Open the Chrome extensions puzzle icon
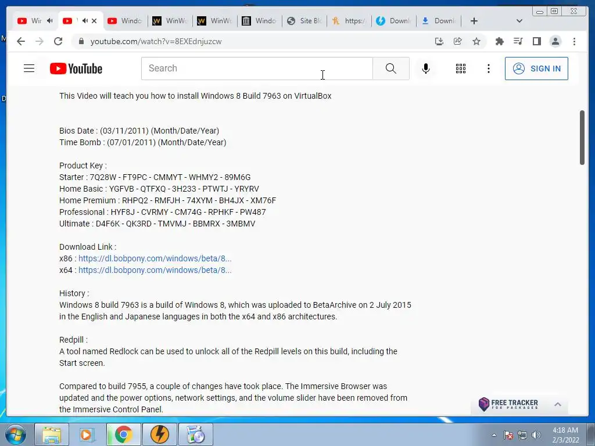Image resolution: width=595 pixels, height=446 pixels. point(499,41)
